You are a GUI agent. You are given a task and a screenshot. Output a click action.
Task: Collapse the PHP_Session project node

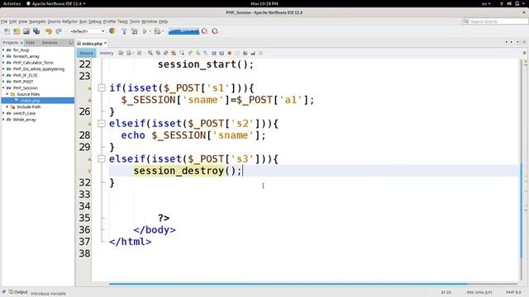tap(3, 88)
